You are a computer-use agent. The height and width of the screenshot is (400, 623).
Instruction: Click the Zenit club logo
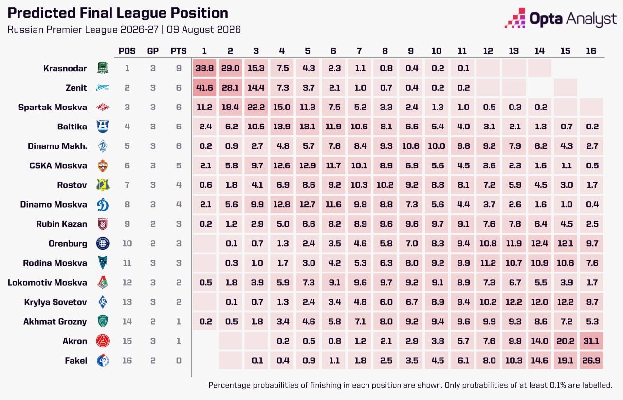click(x=103, y=88)
